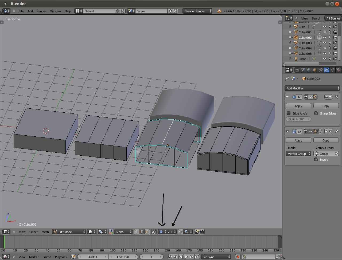The image size is (342, 260).
Task: Toggle Edge Angle checkbox
Action: pos(289,113)
